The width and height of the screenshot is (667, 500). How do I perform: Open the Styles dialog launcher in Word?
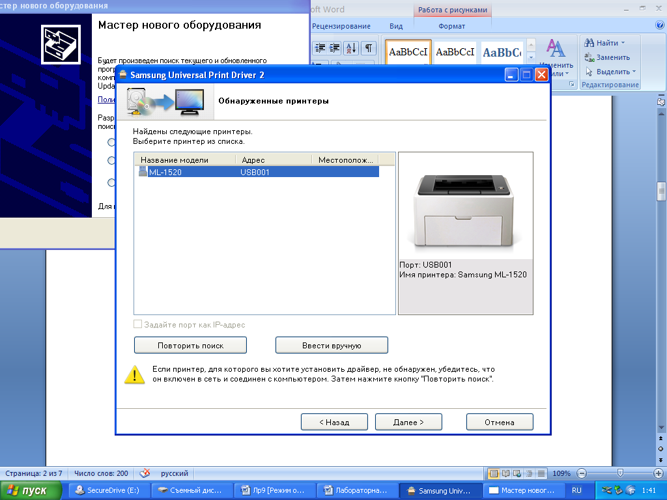[x=572, y=85]
